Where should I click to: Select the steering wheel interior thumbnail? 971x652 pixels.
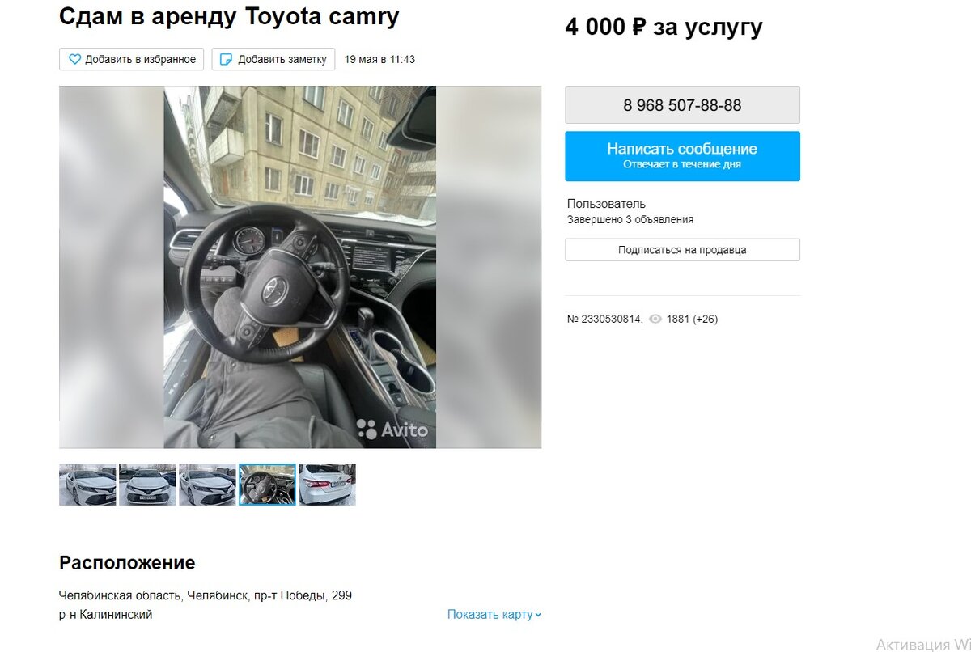(267, 485)
